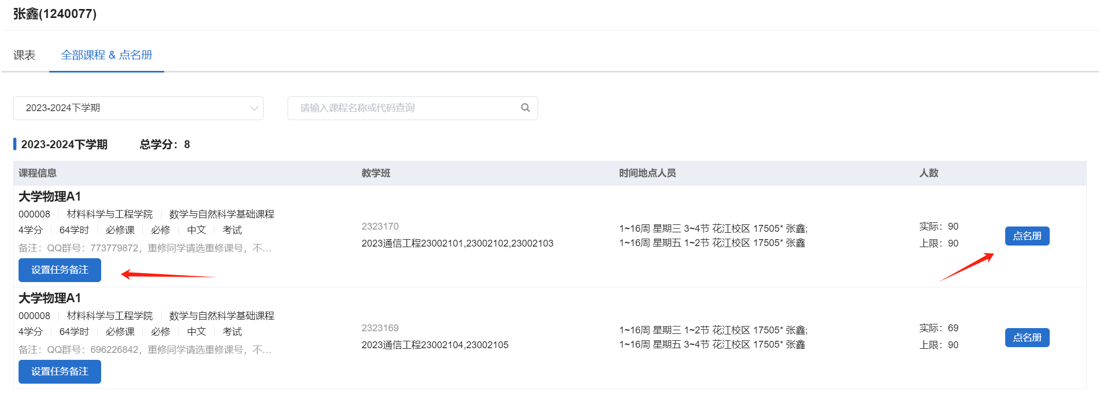Click the user name 张鑫(1240077) heading
1100x399 pixels.
point(55,14)
